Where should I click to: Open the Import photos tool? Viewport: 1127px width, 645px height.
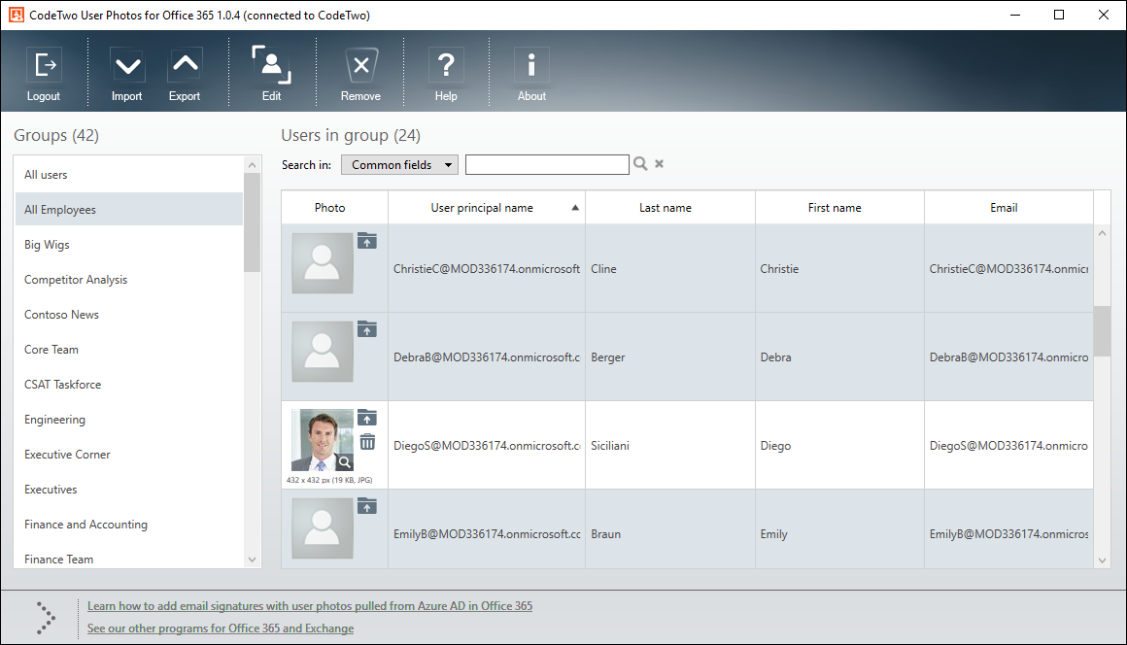click(127, 73)
